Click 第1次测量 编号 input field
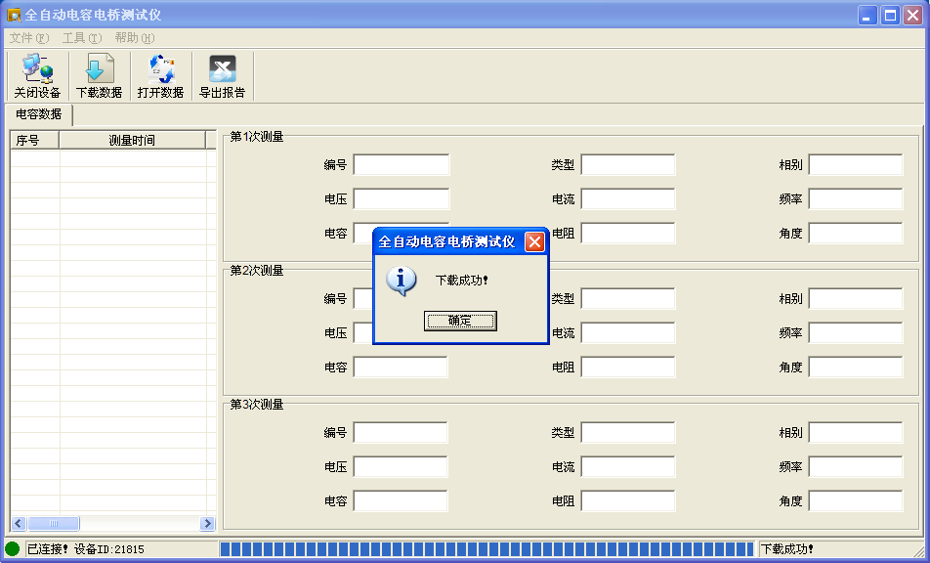 (402, 165)
